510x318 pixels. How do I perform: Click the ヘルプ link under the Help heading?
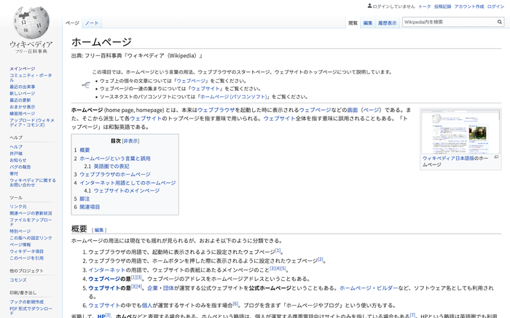16,147
